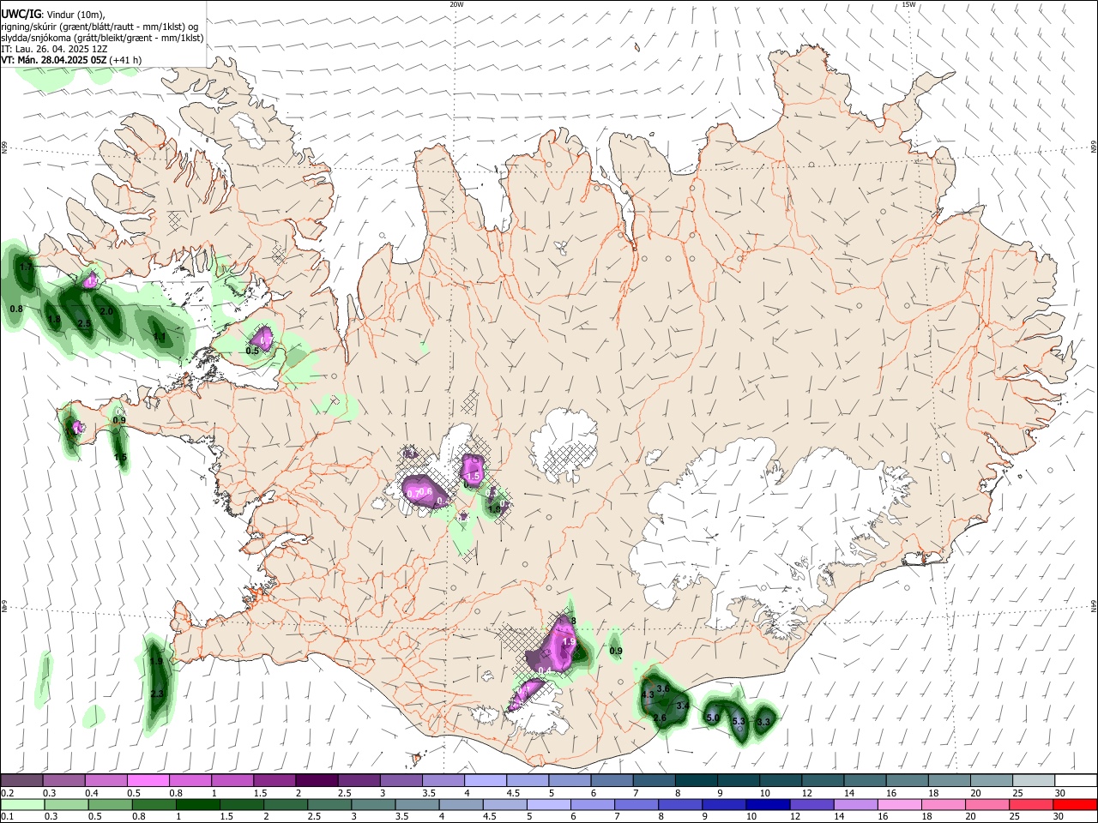Click the 'UWC/IG' bold title text
1098x823 pixels.
(20, 14)
